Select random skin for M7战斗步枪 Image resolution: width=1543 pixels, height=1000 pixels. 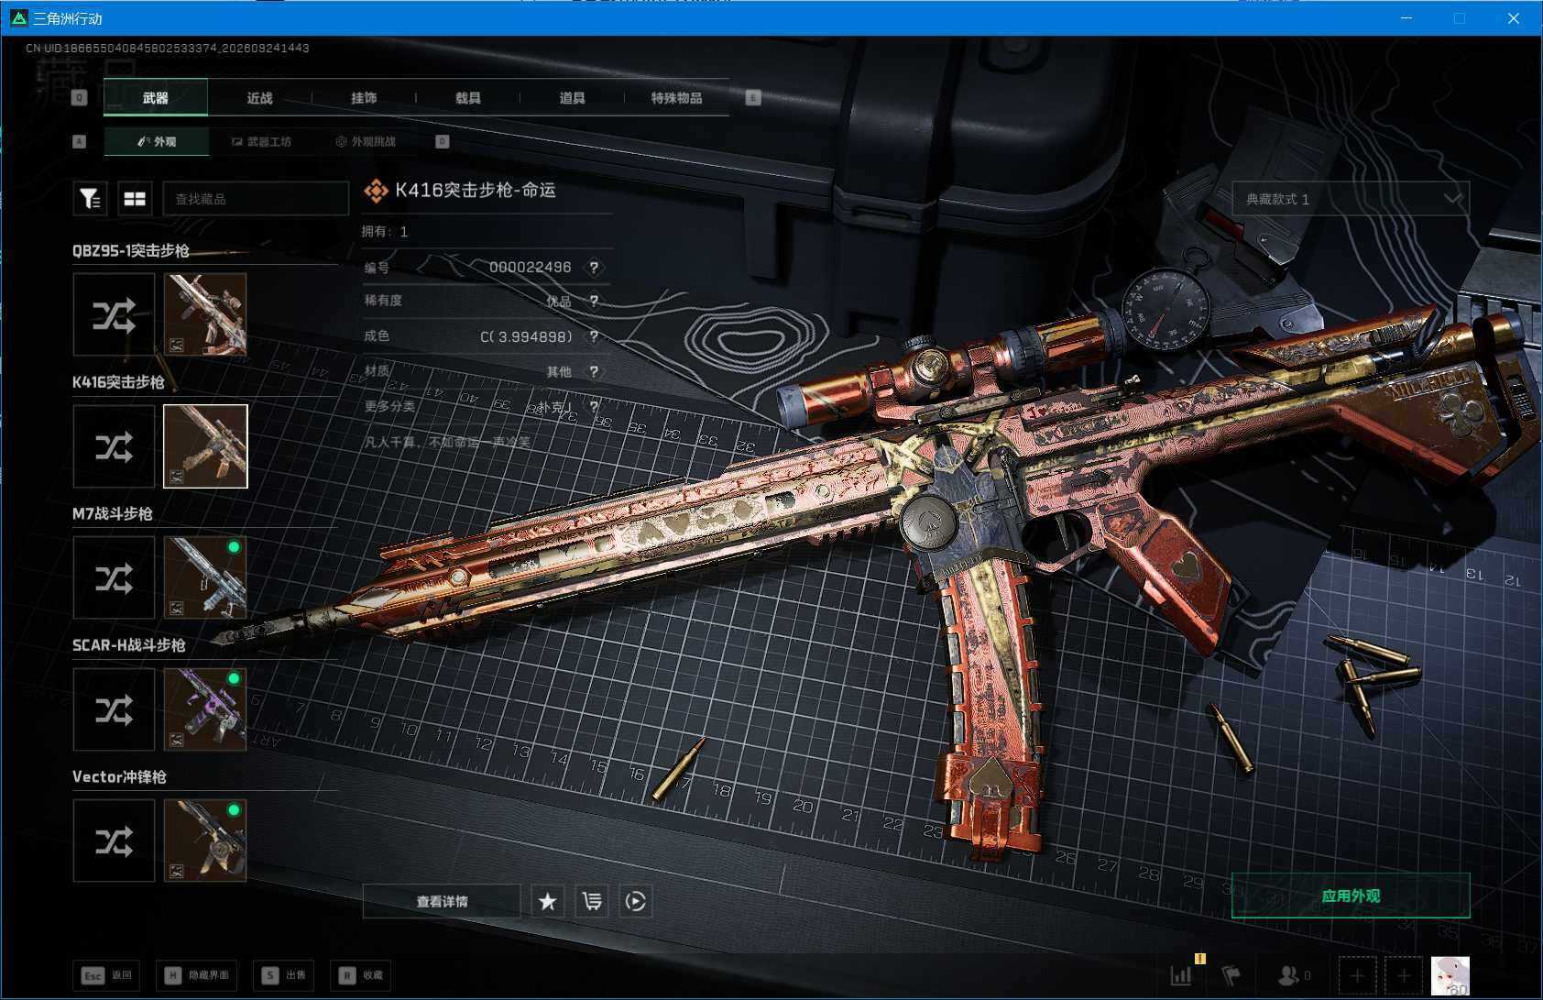(115, 577)
